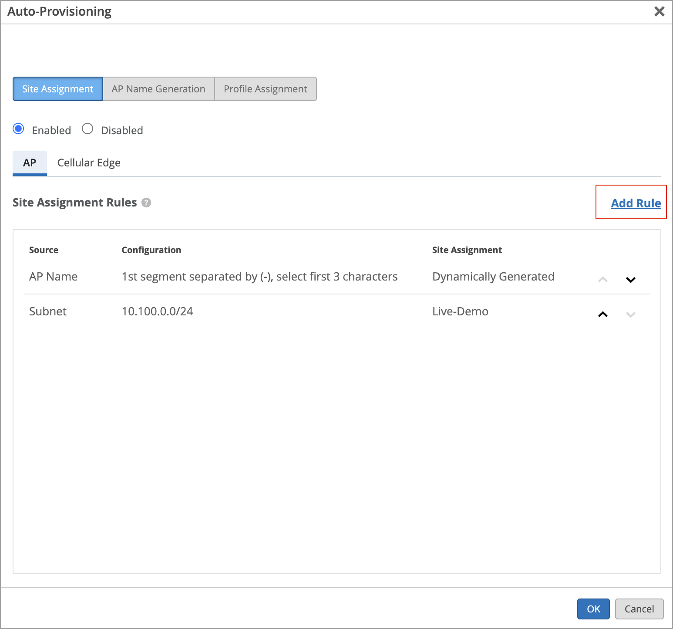Move the AP Name rule down
This screenshot has height=629, width=673.
(630, 280)
